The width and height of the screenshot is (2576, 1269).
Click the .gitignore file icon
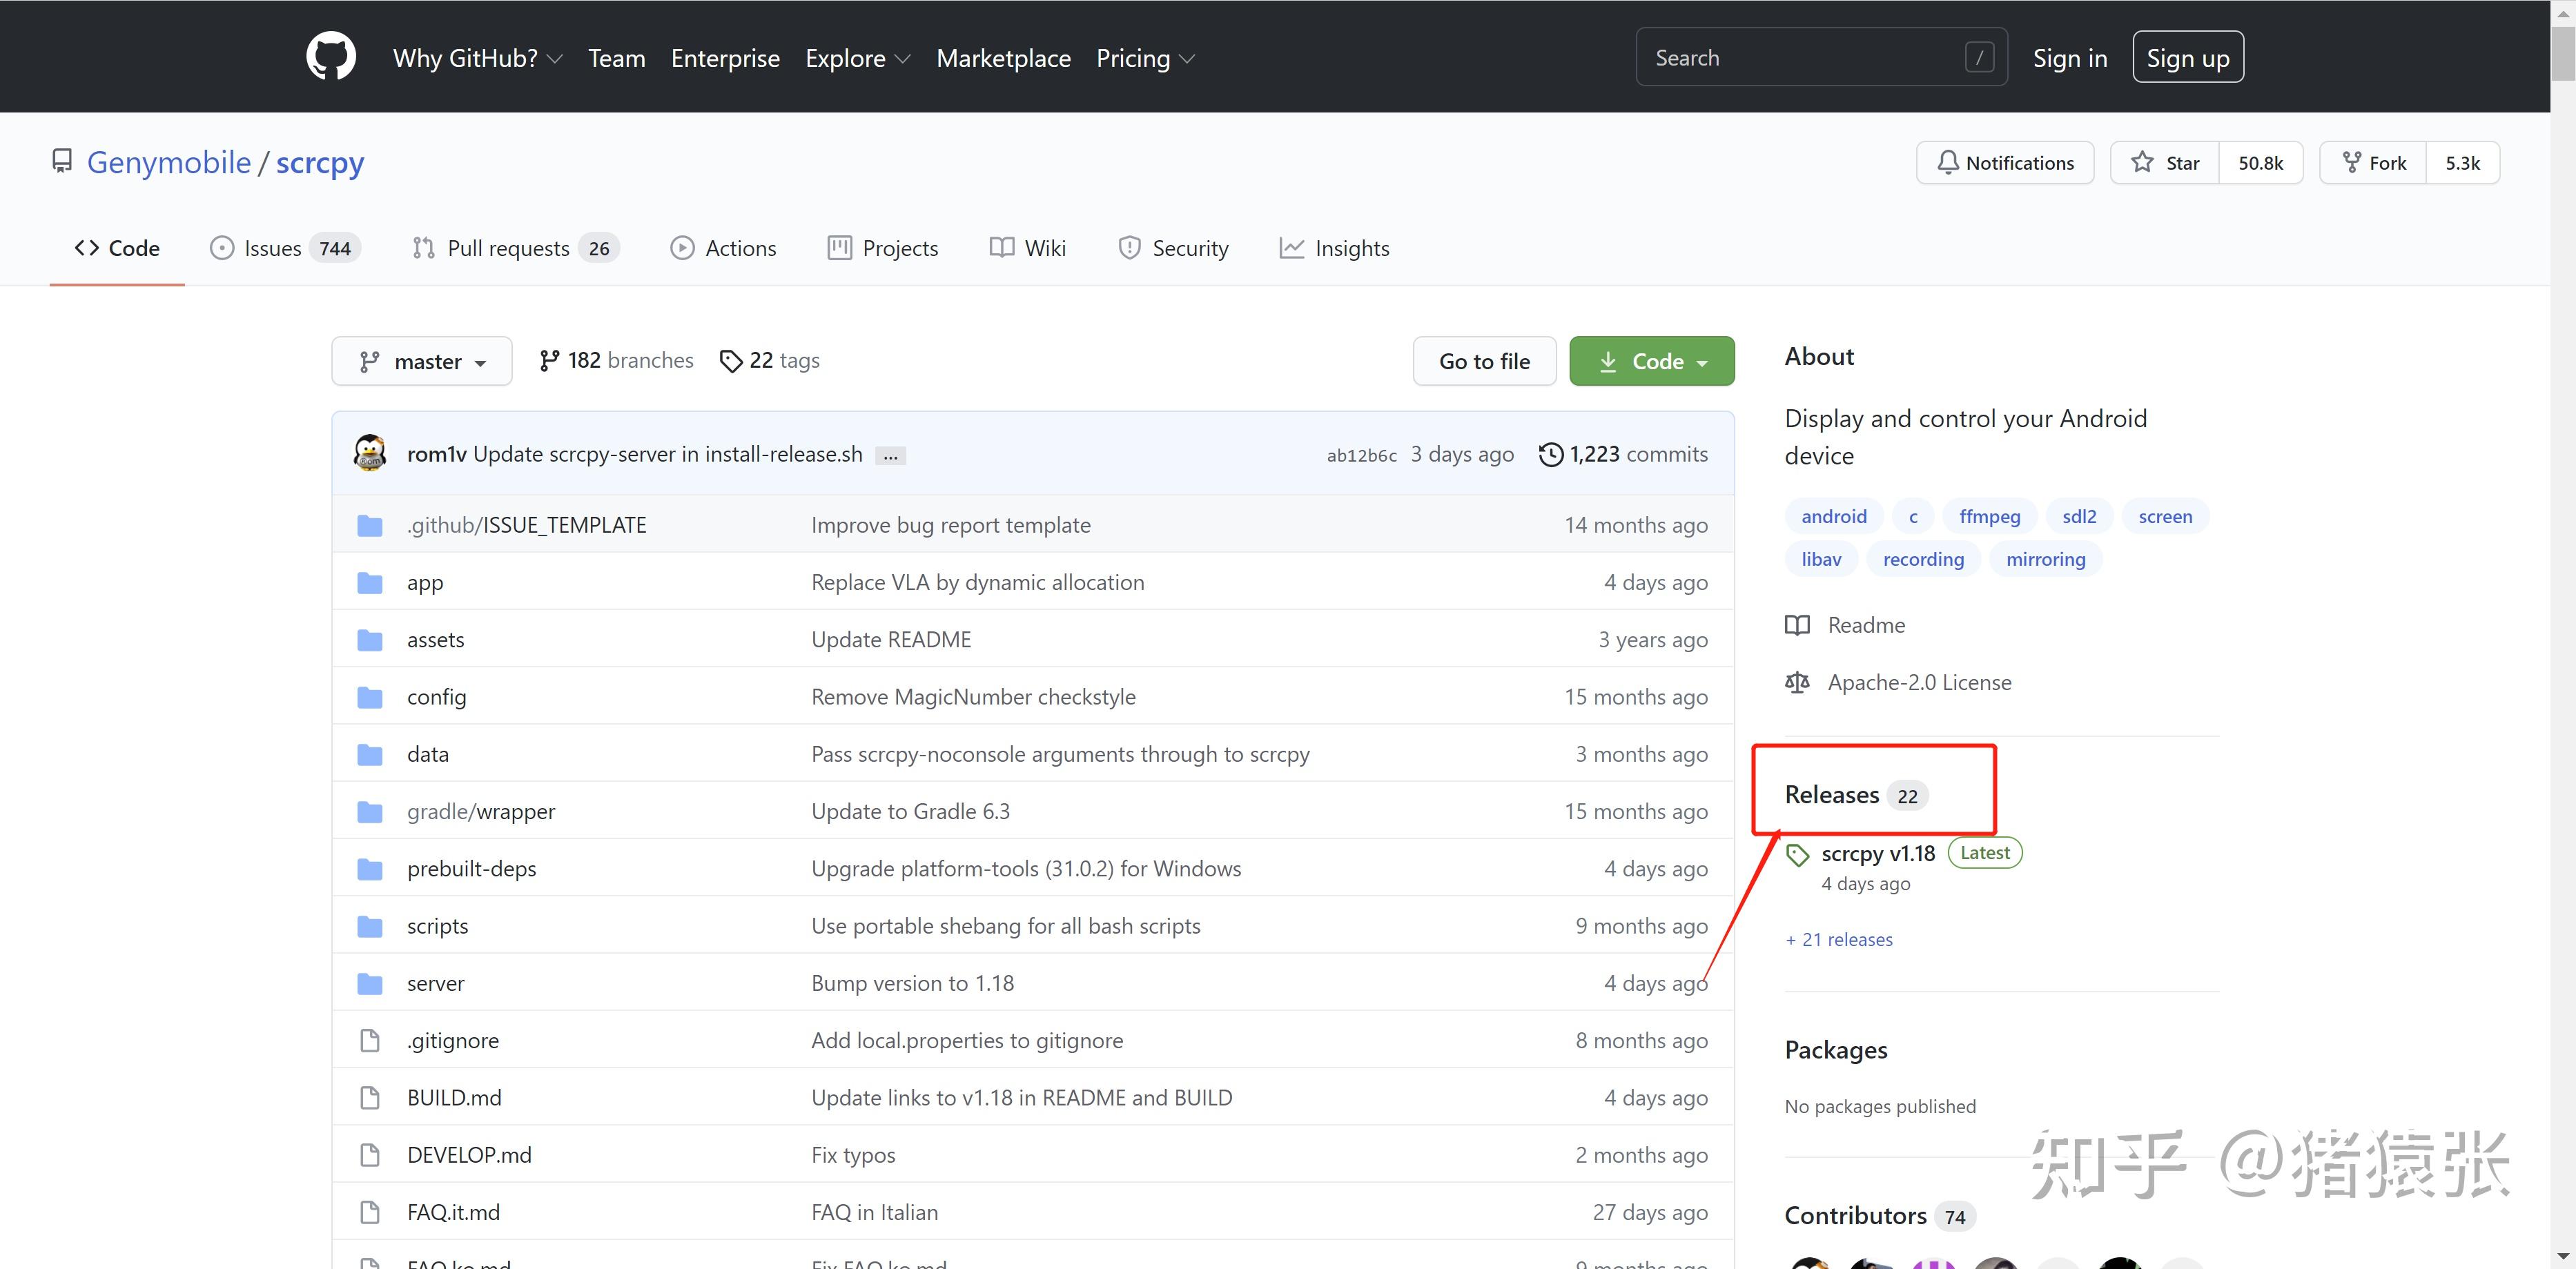(x=370, y=1041)
